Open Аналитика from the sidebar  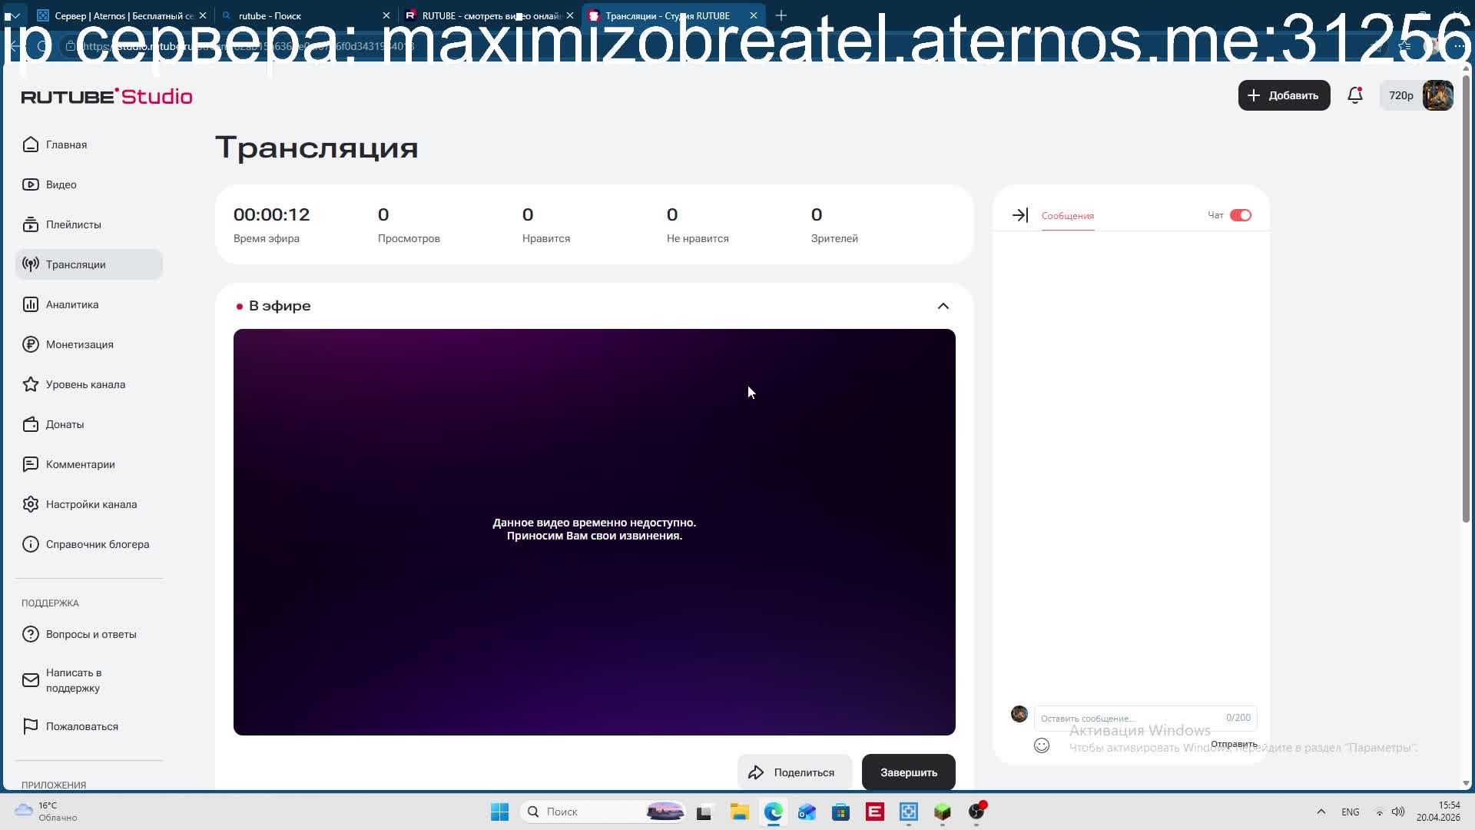71,304
